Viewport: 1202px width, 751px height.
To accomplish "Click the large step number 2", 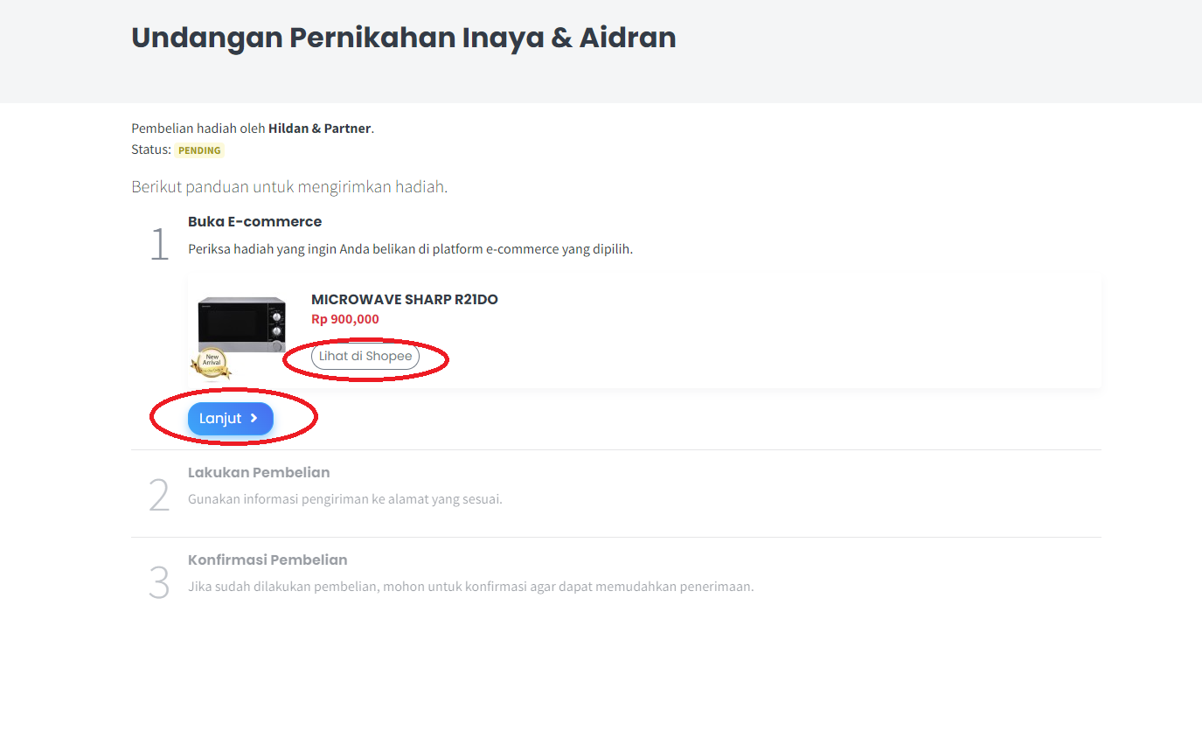I will tap(159, 495).
